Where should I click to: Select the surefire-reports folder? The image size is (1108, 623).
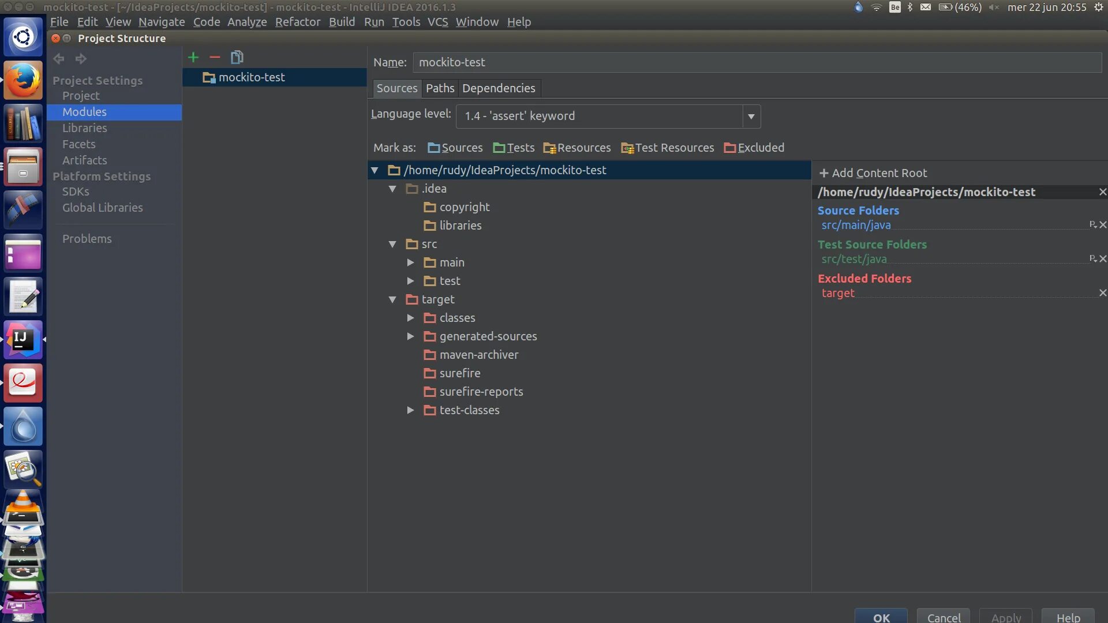coord(473,392)
